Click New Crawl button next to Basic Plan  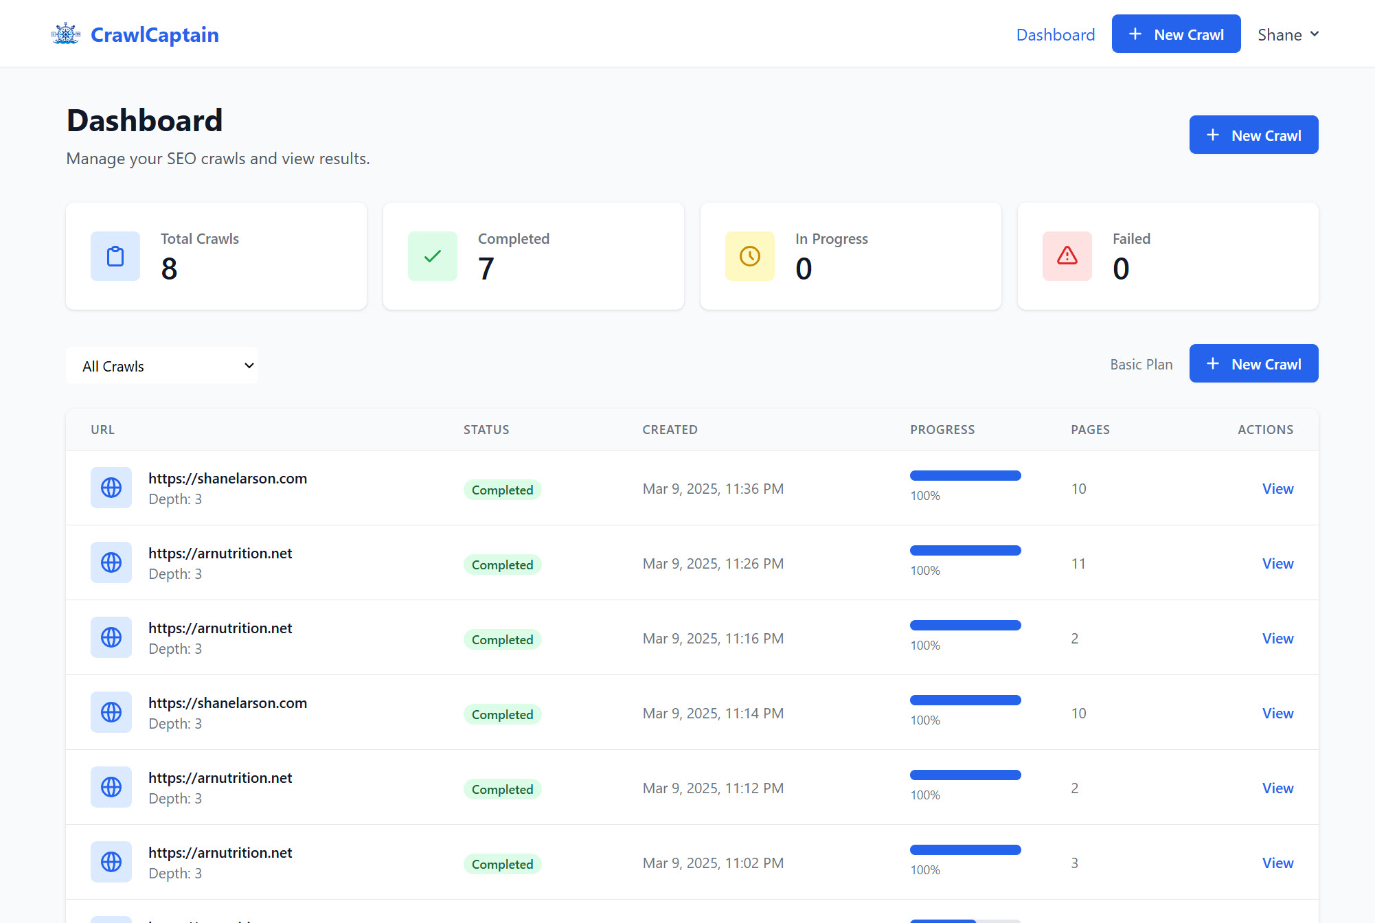tap(1253, 363)
